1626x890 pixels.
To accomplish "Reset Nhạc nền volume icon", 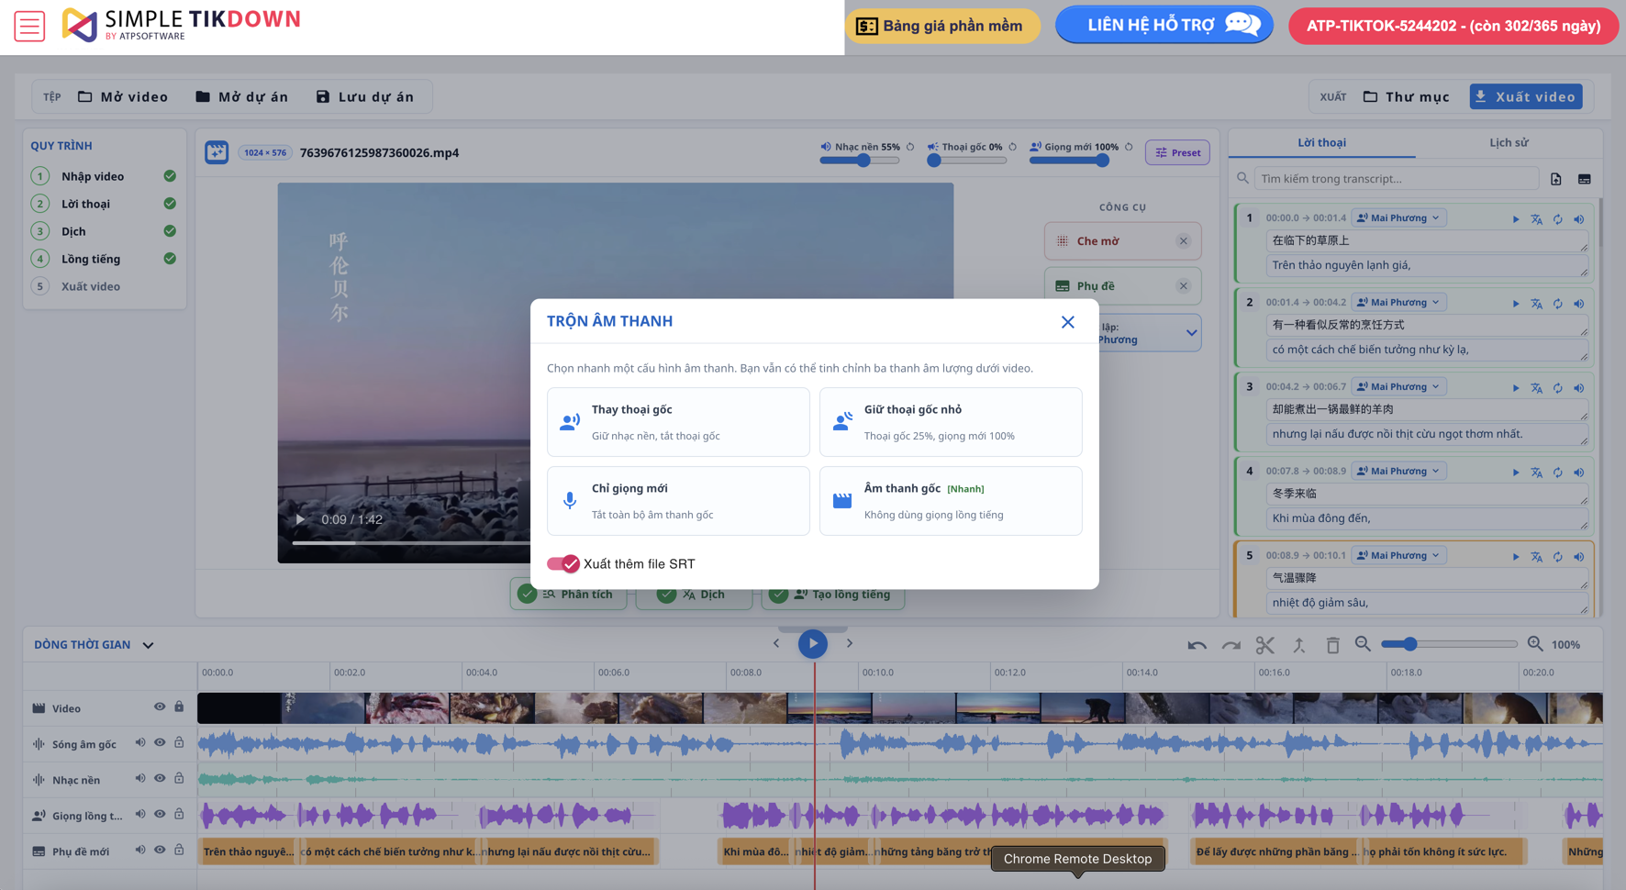I will click(x=910, y=147).
